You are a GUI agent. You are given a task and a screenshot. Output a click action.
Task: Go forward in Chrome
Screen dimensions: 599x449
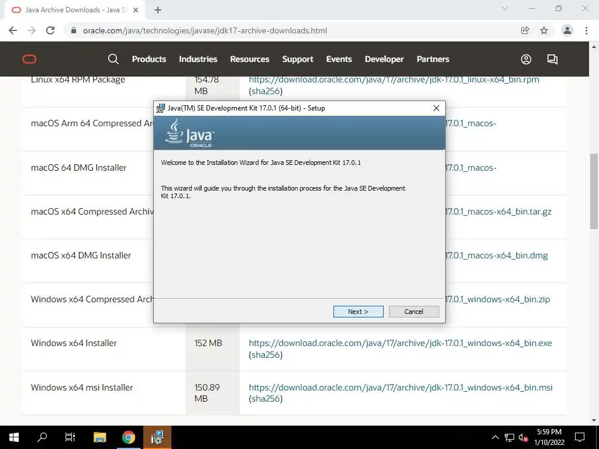tap(32, 30)
